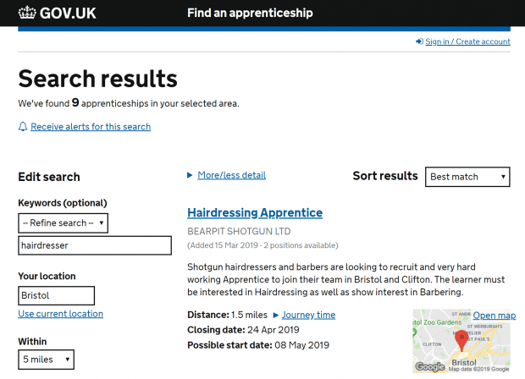Open the Within 5 miles dropdown
The height and width of the screenshot is (379, 525).
46,360
